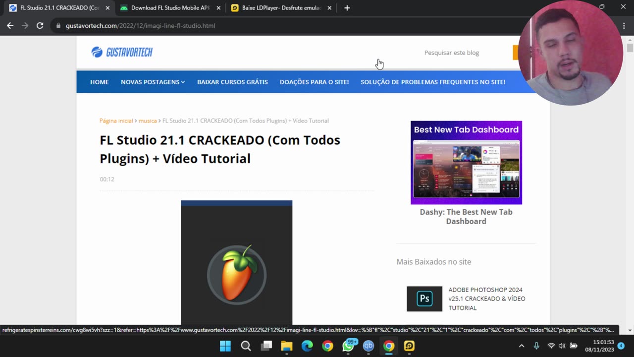The height and width of the screenshot is (357, 634).
Task: Open the LDPlayer taskbar icon
Action: click(409, 346)
